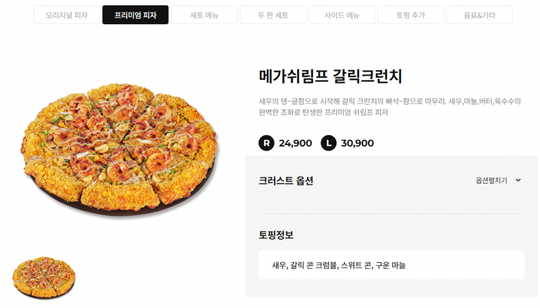Image resolution: width=540 pixels, height=308 pixels.
Task: Select the R regular size badge
Action: click(x=267, y=143)
